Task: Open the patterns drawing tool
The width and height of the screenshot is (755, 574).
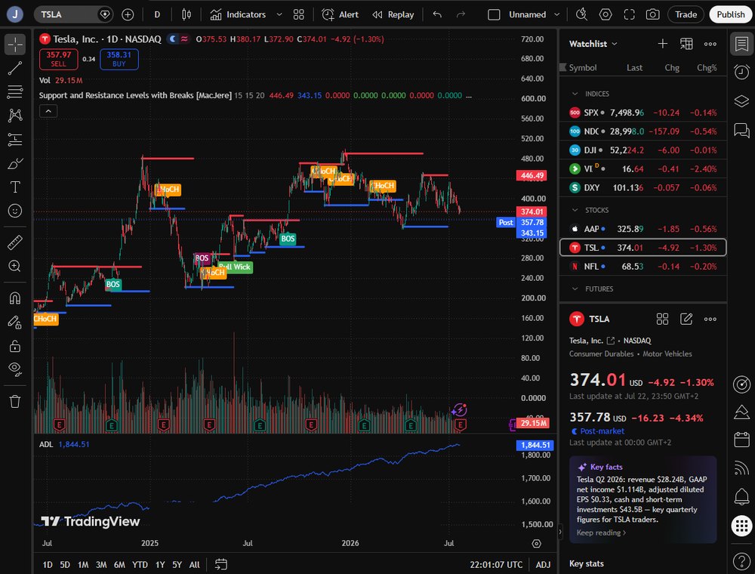Action: (15, 115)
